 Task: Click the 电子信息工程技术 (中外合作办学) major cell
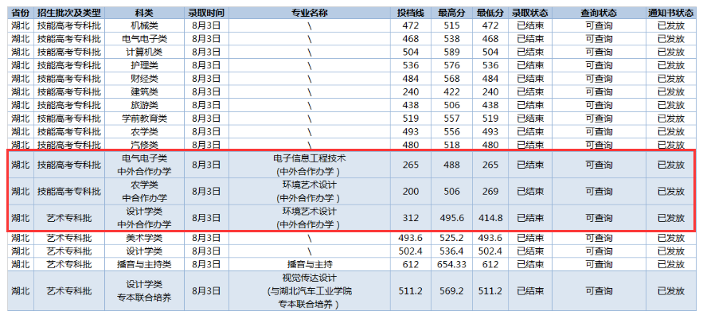click(x=310, y=165)
